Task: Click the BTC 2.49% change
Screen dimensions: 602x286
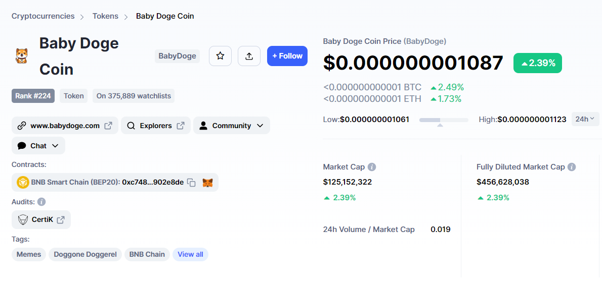Action: pyautogui.click(x=447, y=87)
